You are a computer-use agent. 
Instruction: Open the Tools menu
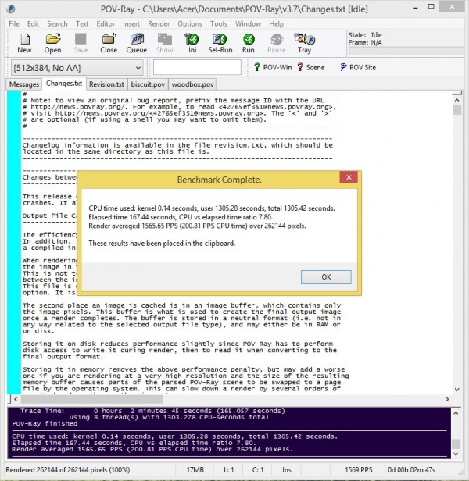(x=219, y=23)
